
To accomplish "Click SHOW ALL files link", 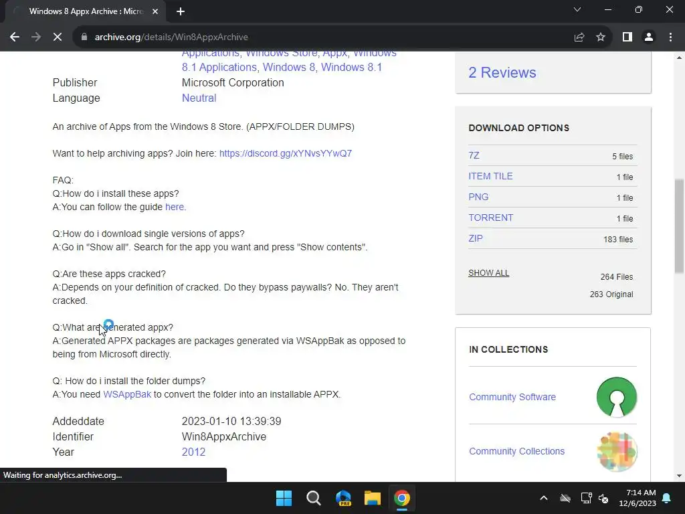I will point(488,273).
